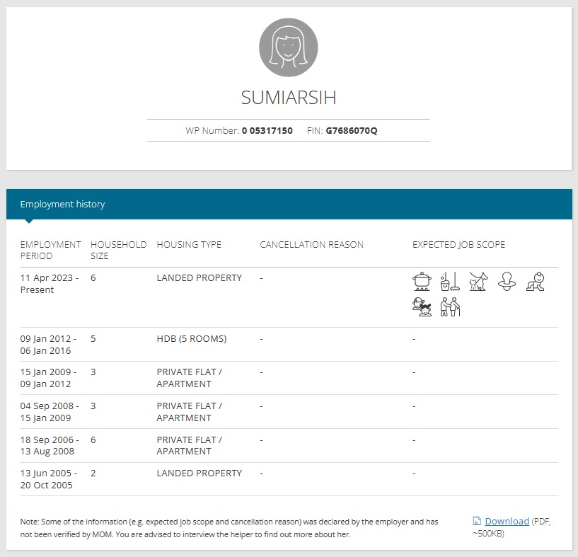
Task: Click the infant pacifier icon
Action: pyautogui.click(x=507, y=282)
